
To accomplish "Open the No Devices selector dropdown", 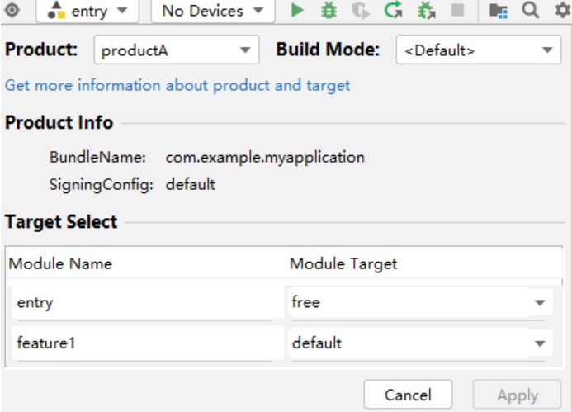I will click(213, 11).
